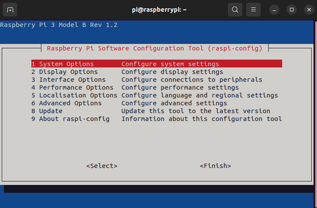The height and width of the screenshot is (208, 317).
Task: Select 4 Performance Options
Action: 72,87
